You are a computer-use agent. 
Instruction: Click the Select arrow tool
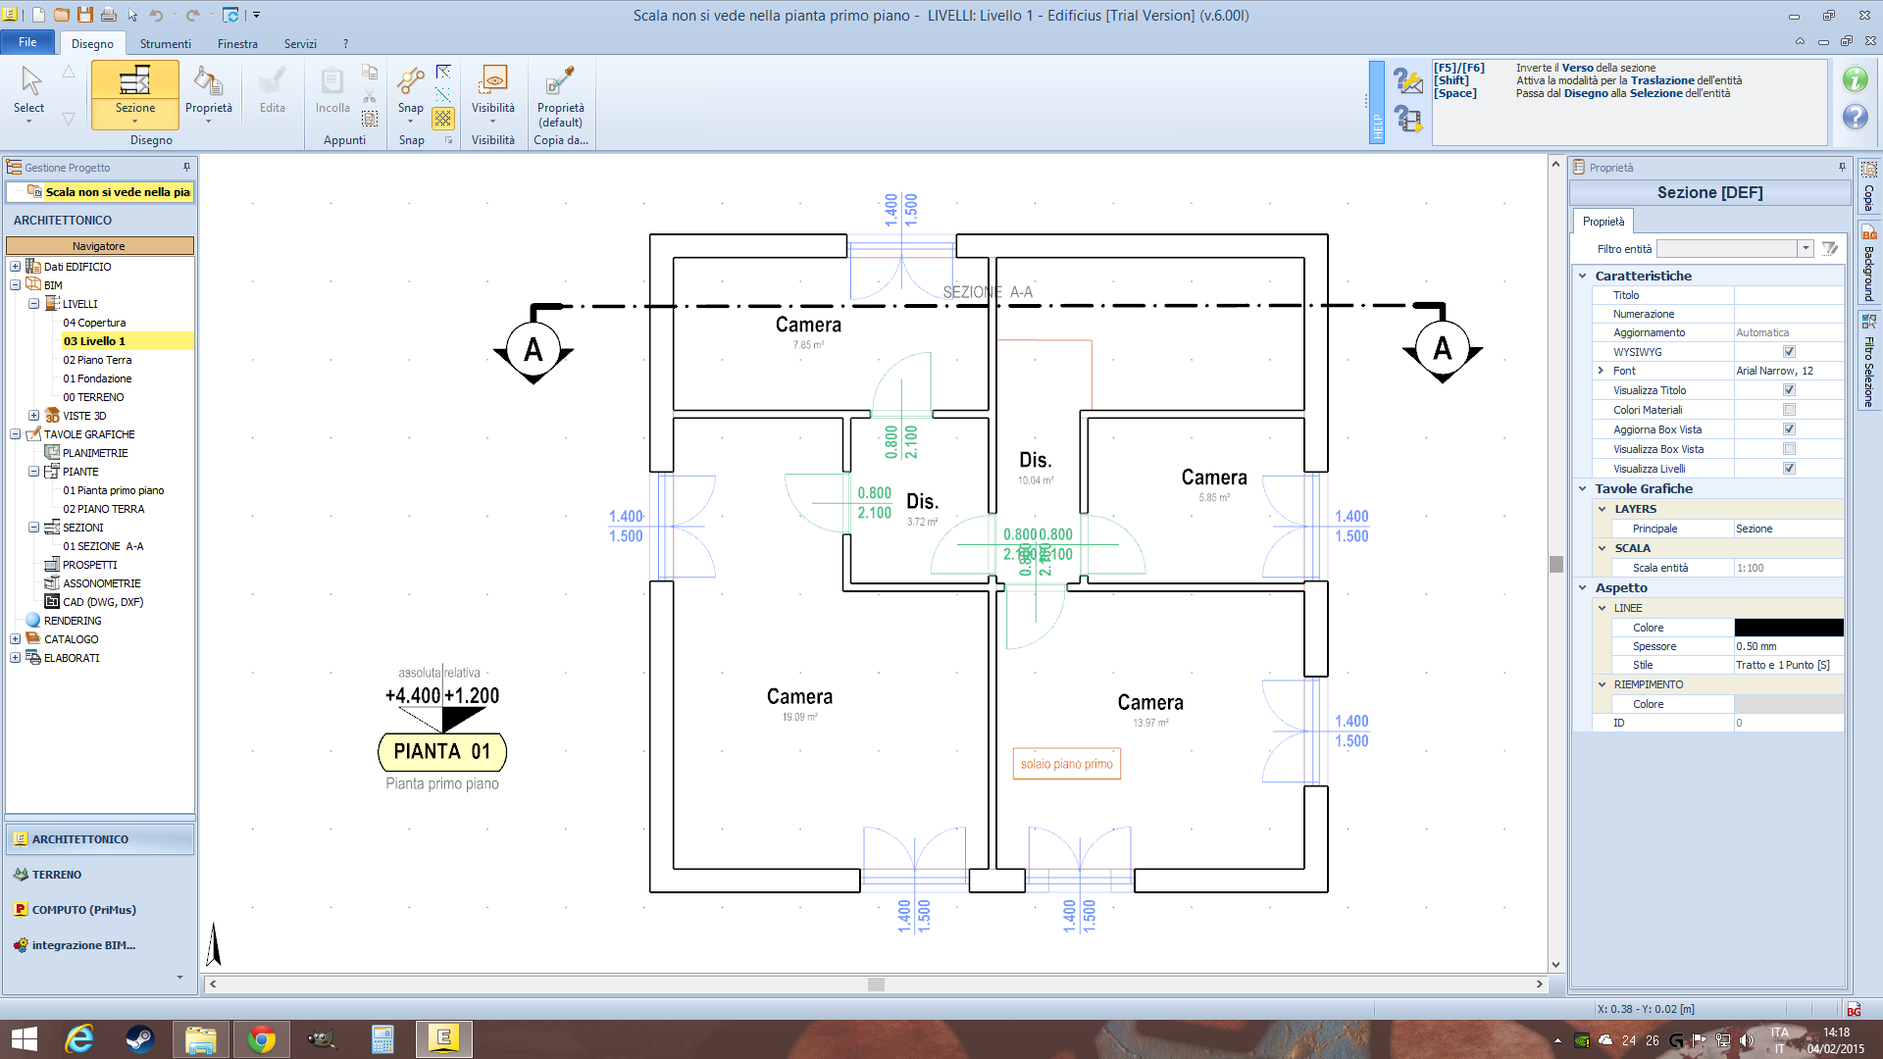[29, 83]
